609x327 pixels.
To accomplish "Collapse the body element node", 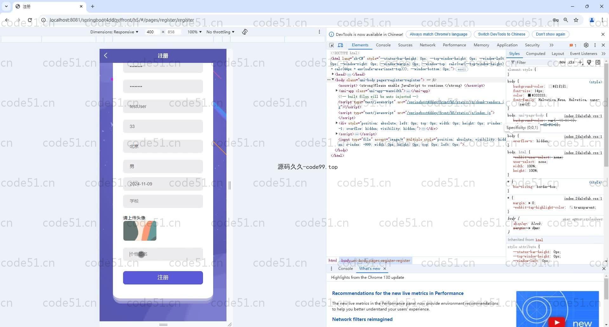I will coord(333,80).
